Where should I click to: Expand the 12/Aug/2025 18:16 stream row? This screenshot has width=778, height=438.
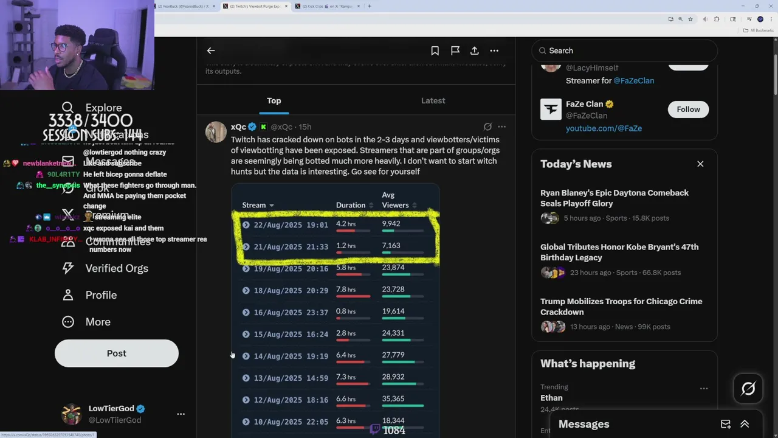click(246, 400)
